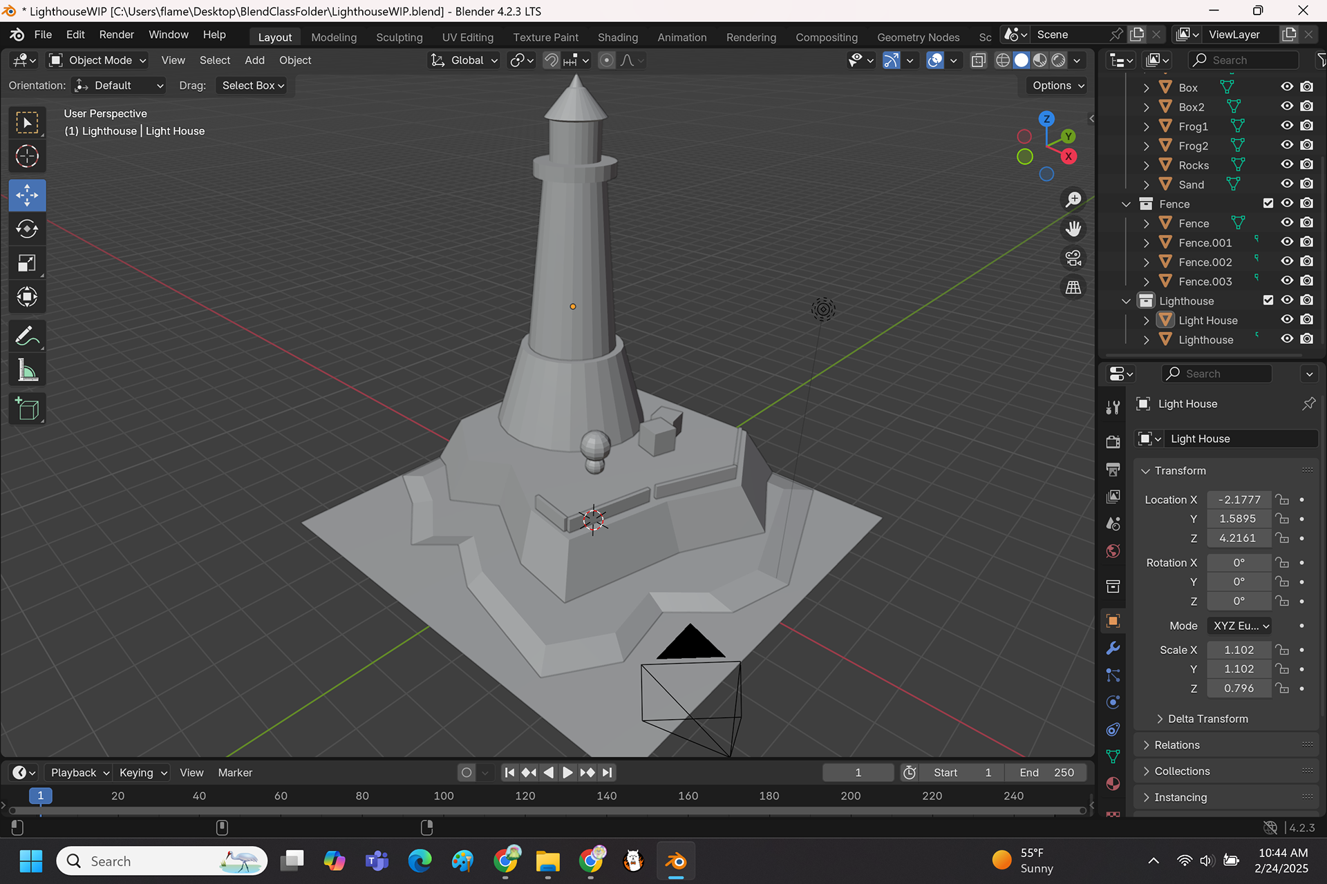Open the Tool properties tab
1327x884 pixels.
[x=1113, y=407]
